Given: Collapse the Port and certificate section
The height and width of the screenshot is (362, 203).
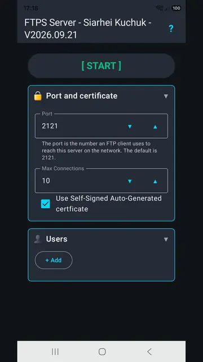Looking at the screenshot, I should point(166,96).
